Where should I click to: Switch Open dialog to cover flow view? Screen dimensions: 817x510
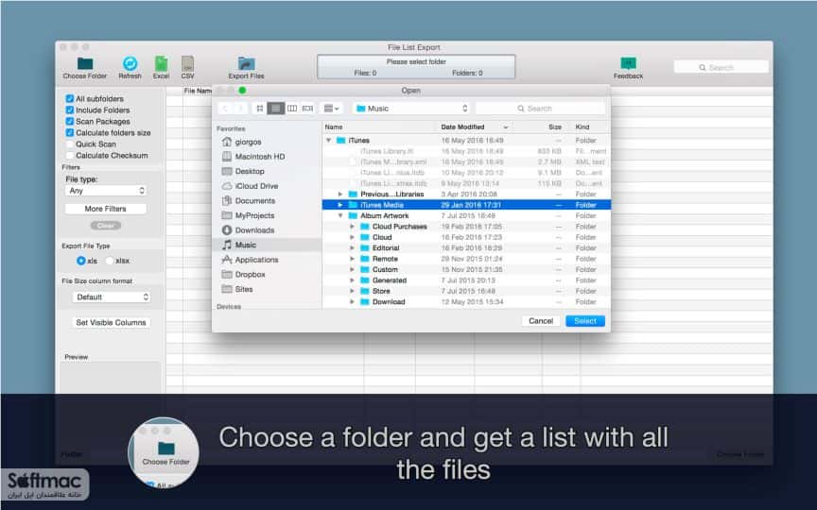tap(307, 109)
